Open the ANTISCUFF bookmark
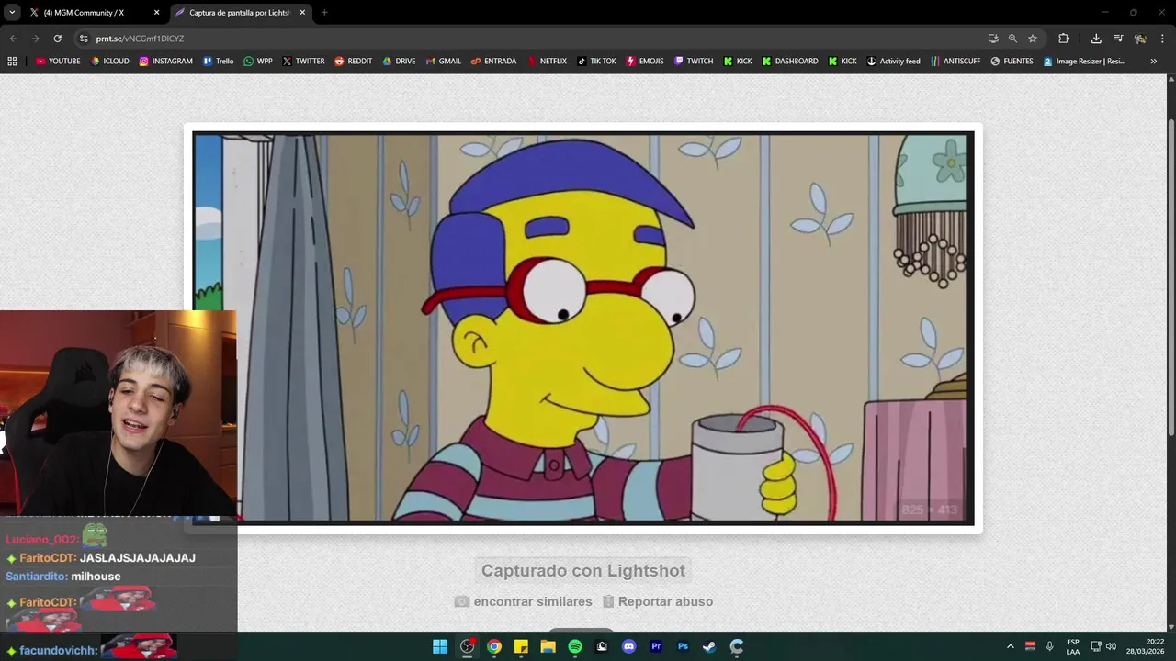Image resolution: width=1176 pixels, height=661 pixels. (x=955, y=62)
